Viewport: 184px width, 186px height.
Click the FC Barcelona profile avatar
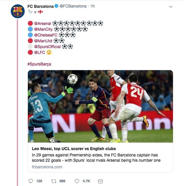(18, 11)
